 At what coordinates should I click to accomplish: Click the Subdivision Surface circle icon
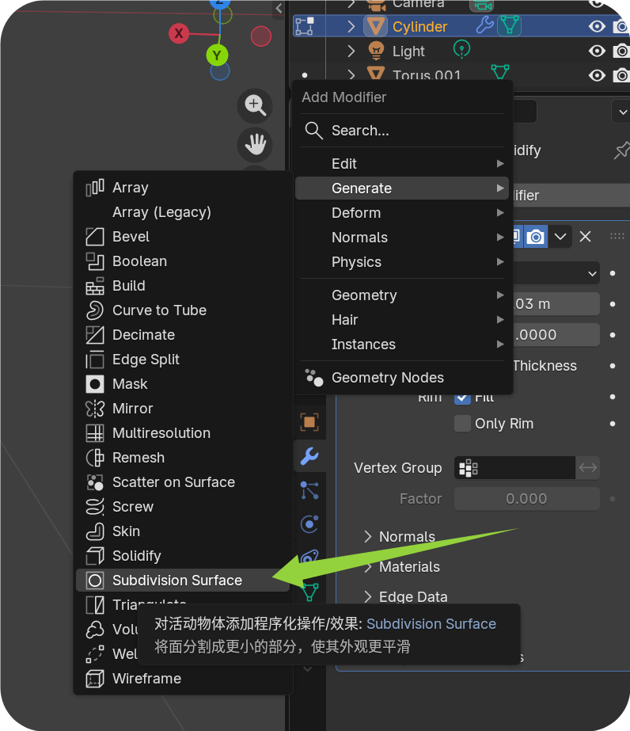[95, 581]
